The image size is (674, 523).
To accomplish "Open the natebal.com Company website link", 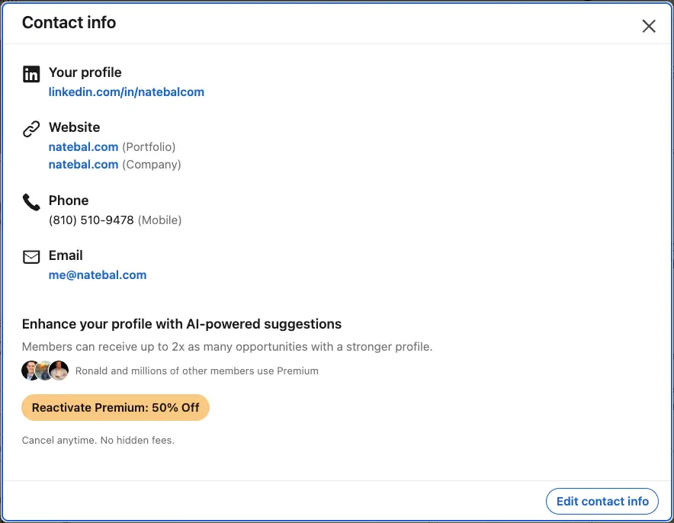I will click(x=83, y=165).
